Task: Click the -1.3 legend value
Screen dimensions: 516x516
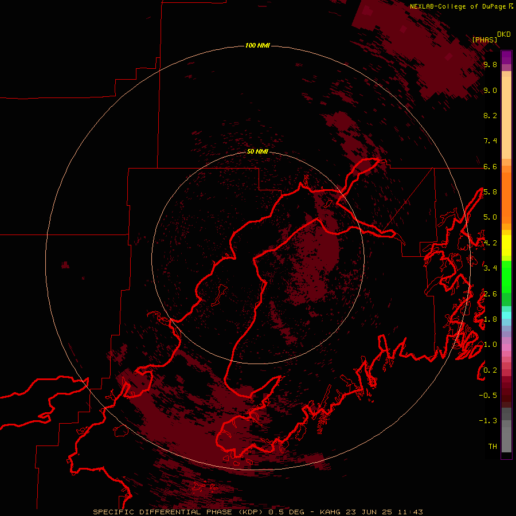Action: pos(488,421)
